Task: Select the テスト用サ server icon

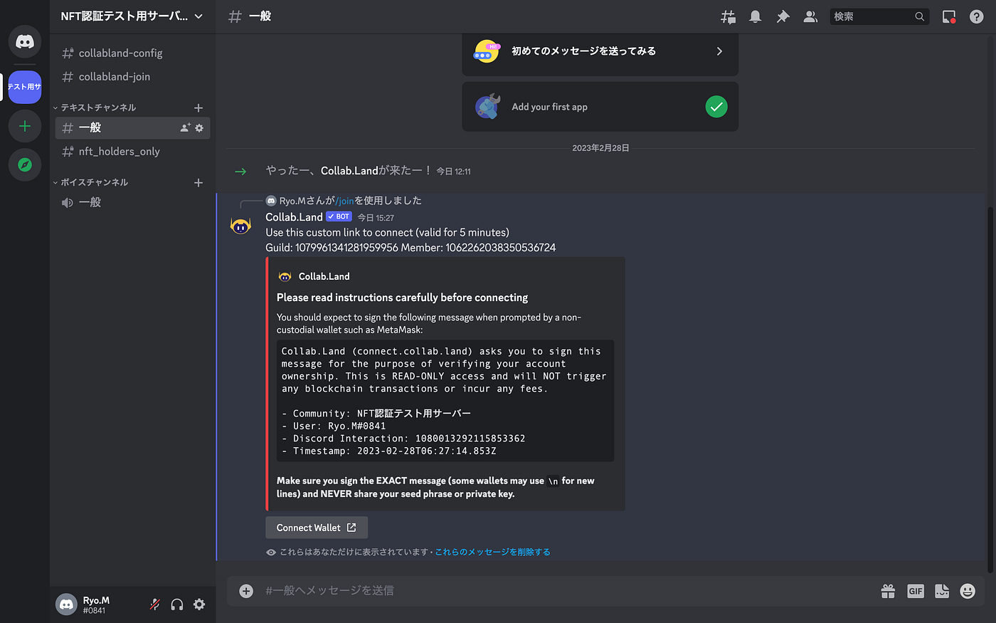Action: 25,87
